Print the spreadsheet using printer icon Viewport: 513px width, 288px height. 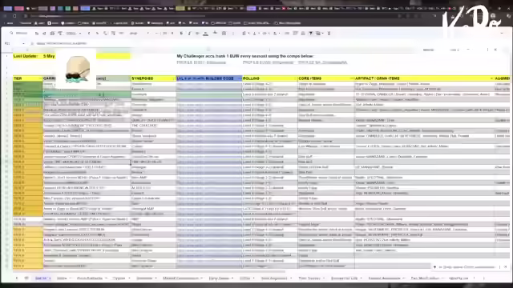[52, 34]
